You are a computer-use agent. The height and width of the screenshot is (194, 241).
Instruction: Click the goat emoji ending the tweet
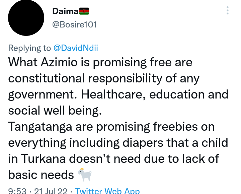coord(85,175)
